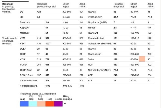
Task: Click the VCOS (%OS) value 80,7
Action: click(x=116, y=17)
